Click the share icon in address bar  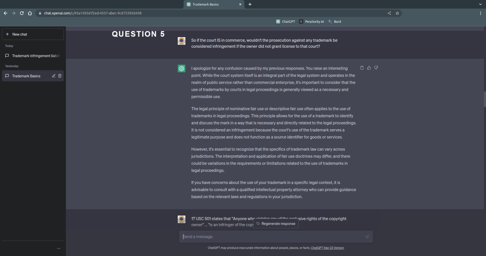coord(389,13)
